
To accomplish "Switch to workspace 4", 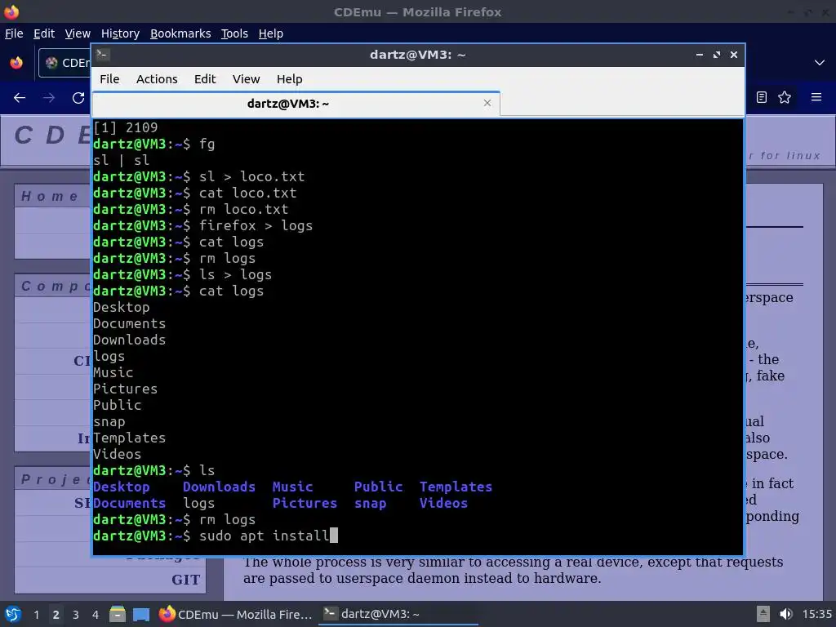I will pos(96,615).
